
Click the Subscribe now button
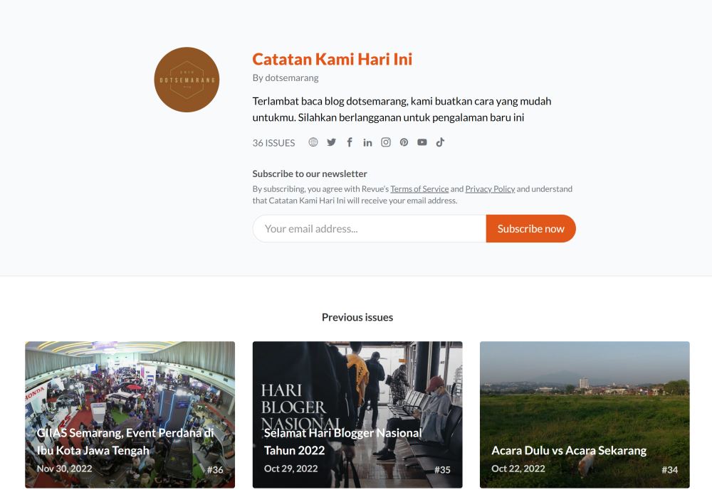pyautogui.click(x=531, y=228)
